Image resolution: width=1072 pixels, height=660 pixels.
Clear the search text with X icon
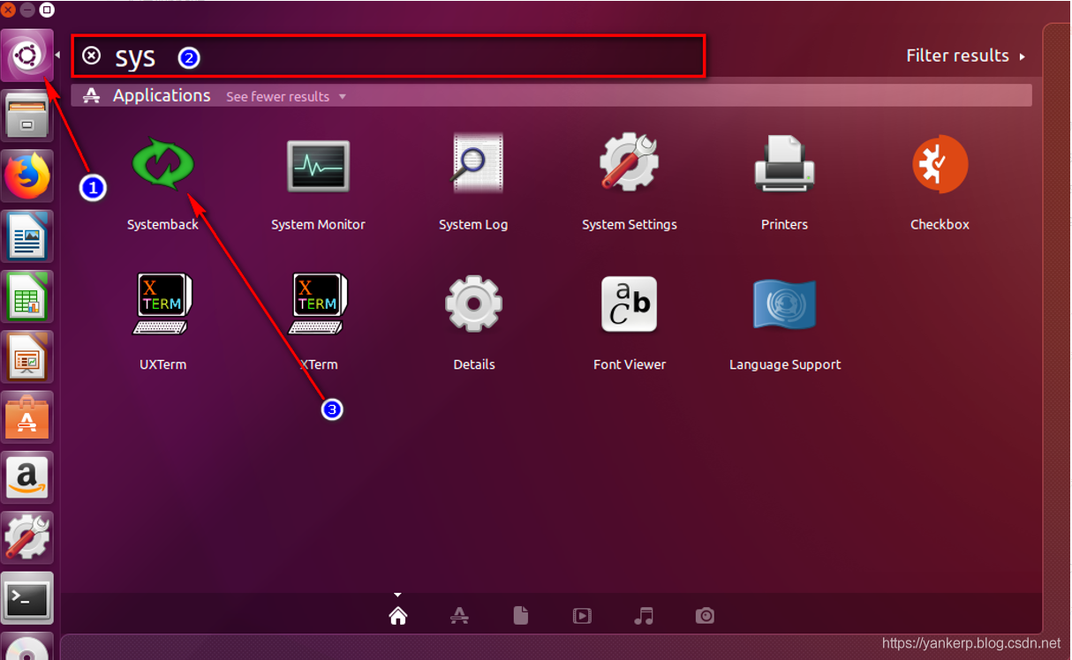click(92, 56)
